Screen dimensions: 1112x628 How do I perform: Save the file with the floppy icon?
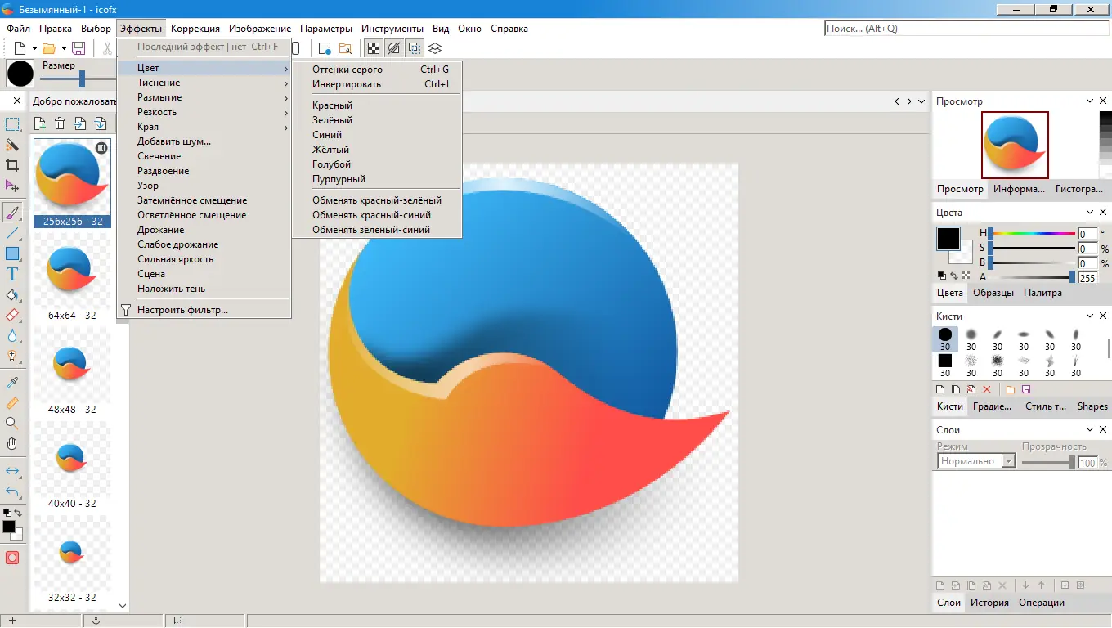click(78, 48)
